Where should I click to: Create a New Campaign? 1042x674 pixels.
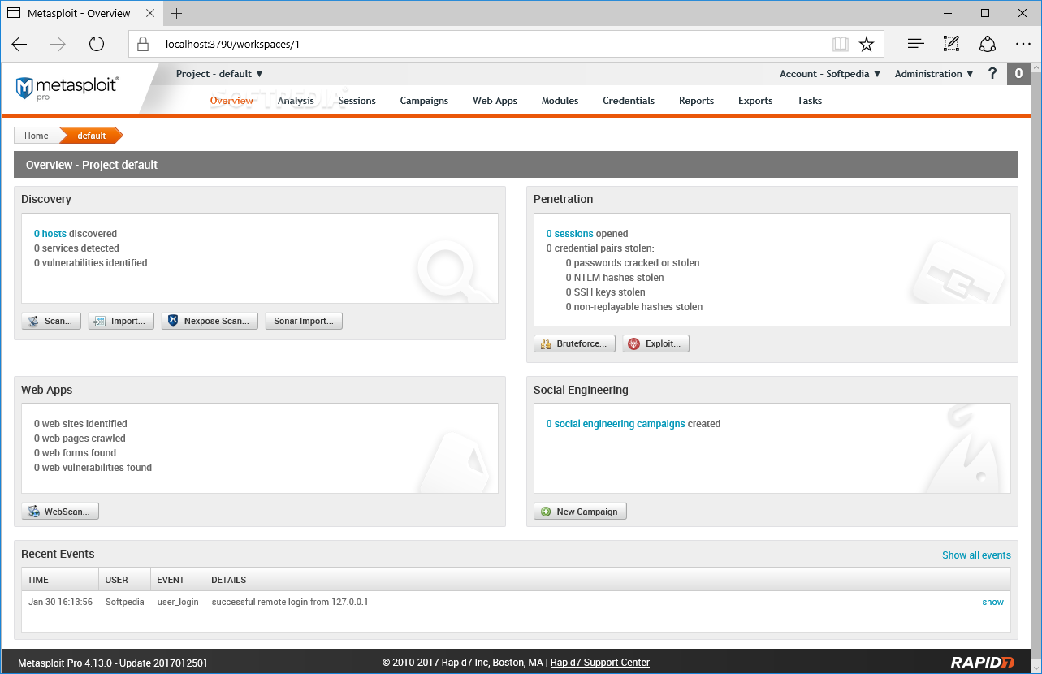click(580, 512)
